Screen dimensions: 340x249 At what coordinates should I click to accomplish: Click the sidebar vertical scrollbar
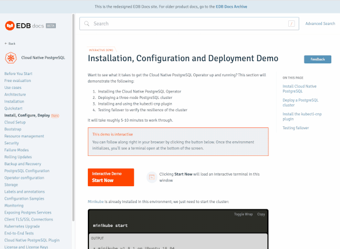73,117
